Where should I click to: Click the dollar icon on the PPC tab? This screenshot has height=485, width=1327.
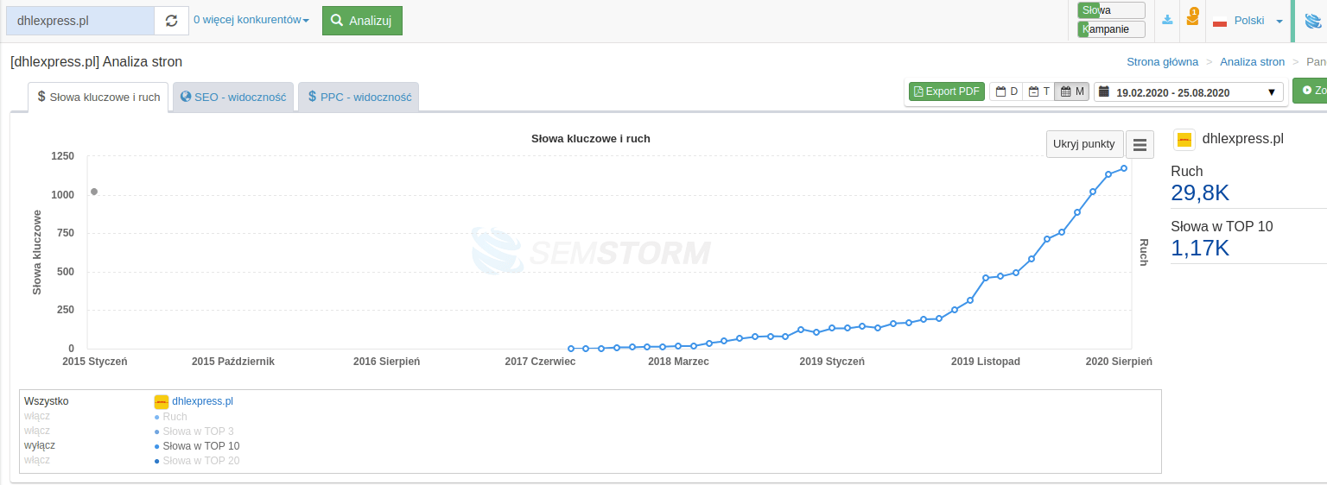pyautogui.click(x=312, y=97)
